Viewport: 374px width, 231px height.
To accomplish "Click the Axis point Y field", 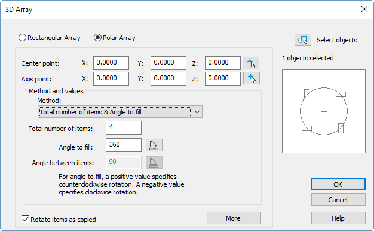I will point(168,78).
